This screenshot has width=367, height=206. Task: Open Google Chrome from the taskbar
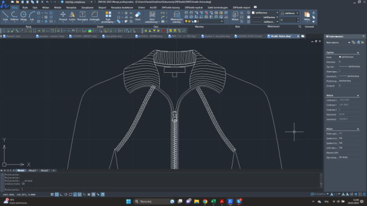pyautogui.click(x=205, y=201)
